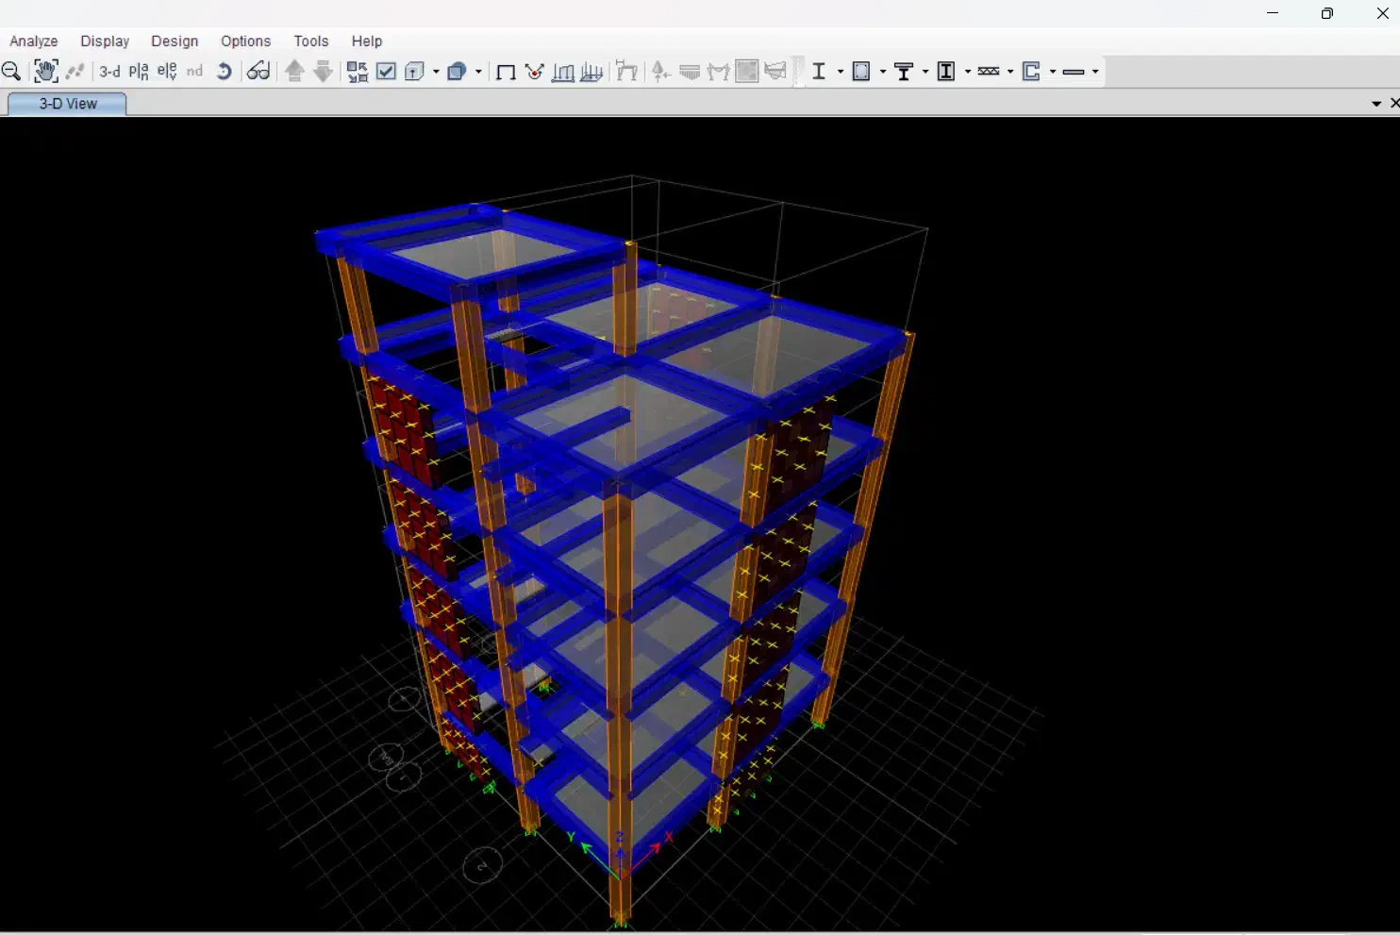The height and width of the screenshot is (935, 1400).
Task: Click the I-section steel frame design icon
Action: 819,72
